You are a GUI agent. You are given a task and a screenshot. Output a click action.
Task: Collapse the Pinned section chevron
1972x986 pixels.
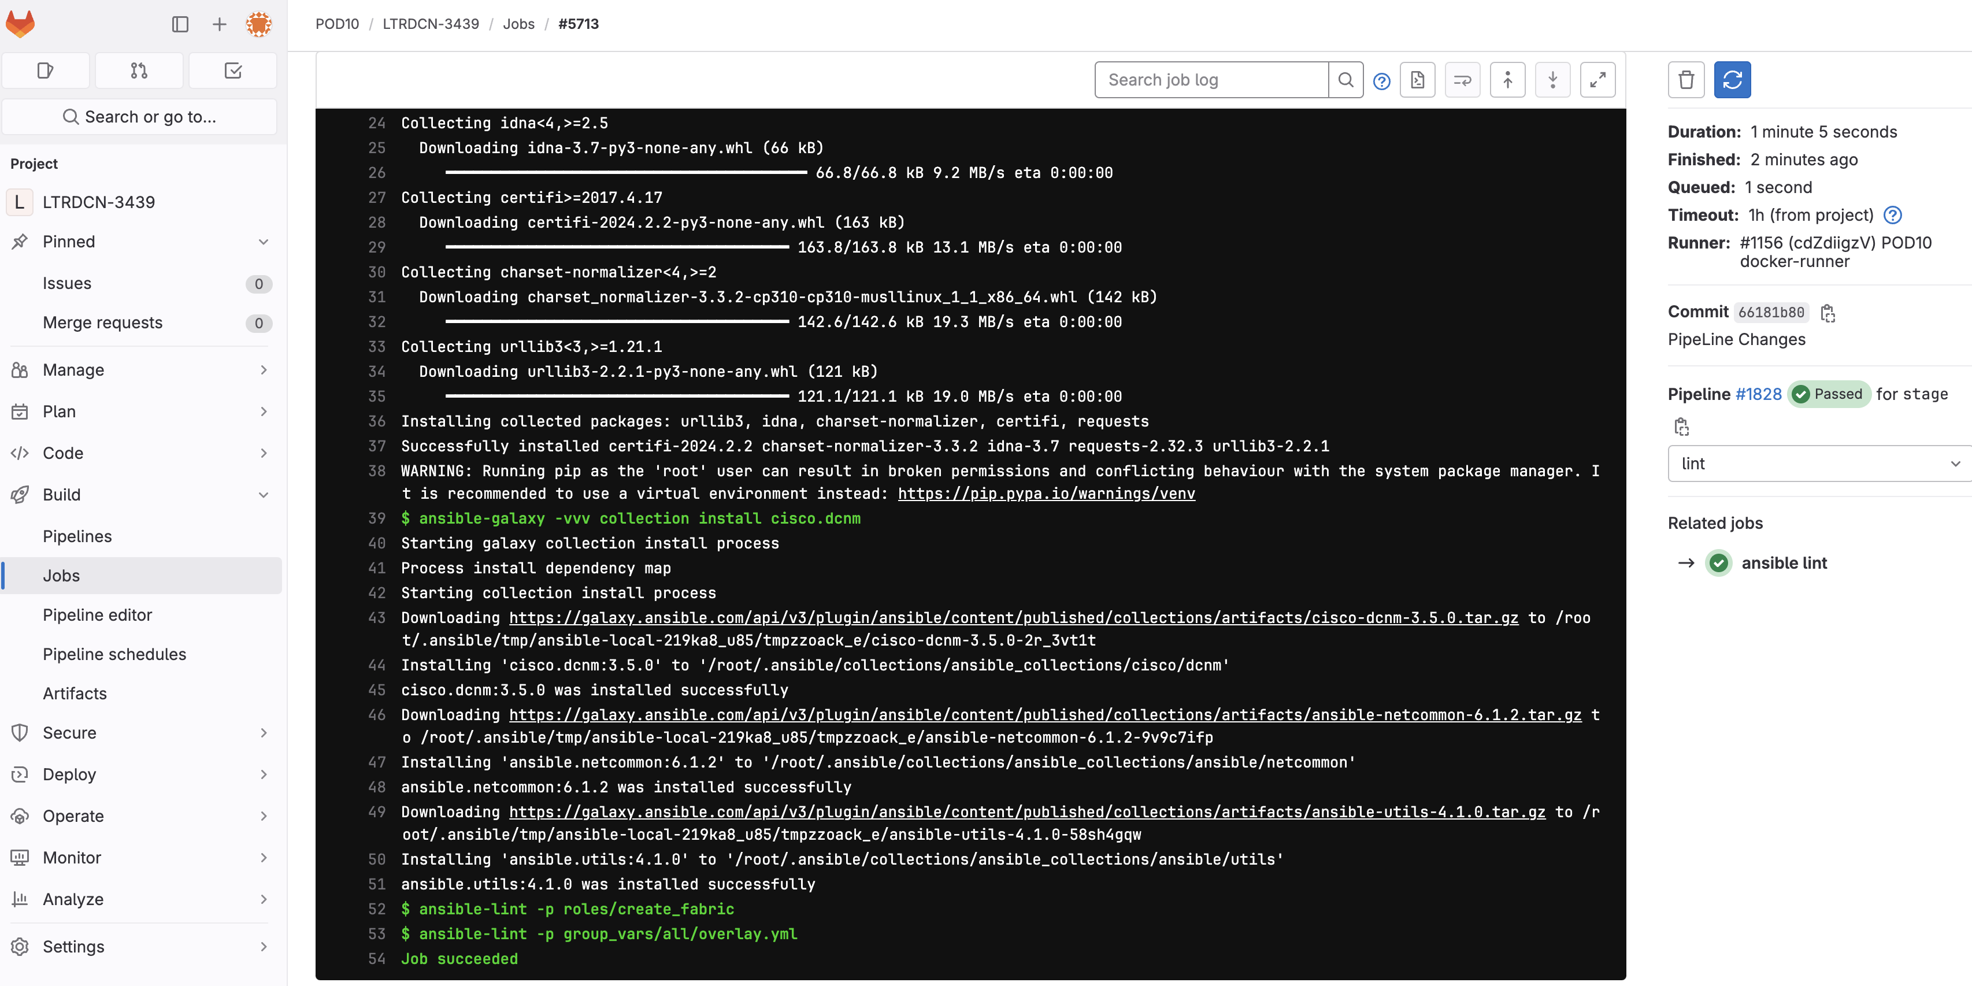[264, 242]
